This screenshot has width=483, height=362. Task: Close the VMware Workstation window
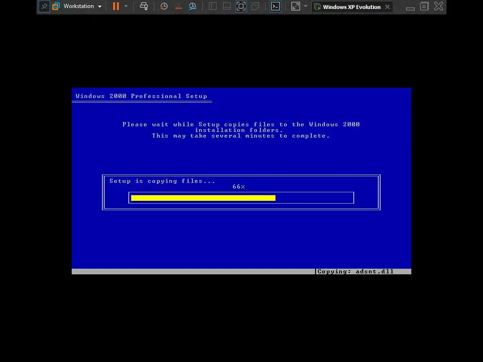[439, 7]
